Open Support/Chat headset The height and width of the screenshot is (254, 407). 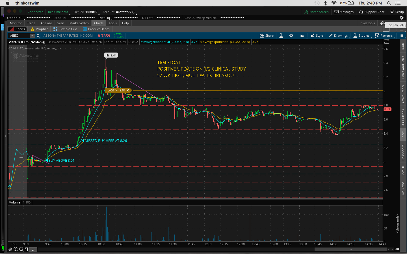pos(372,12)
